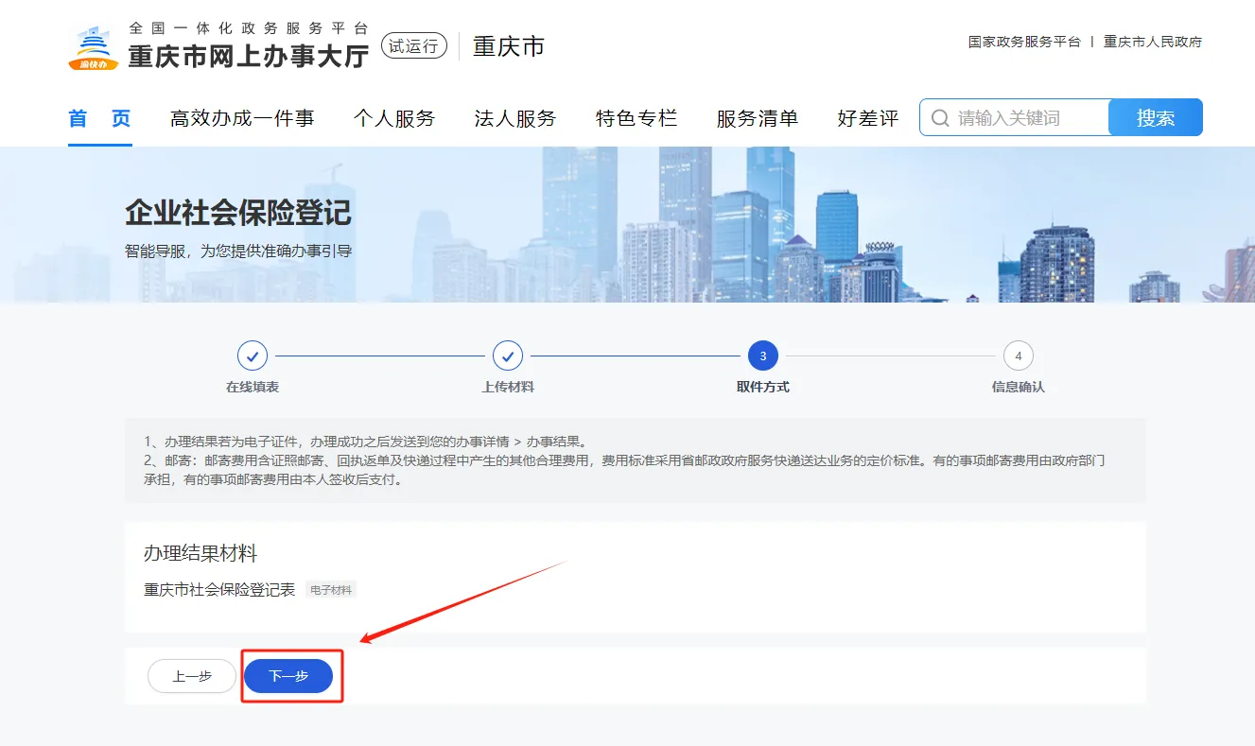
Task: Click the 电子材料 tag beside the registration form
Action: click(x=329, y=589)
